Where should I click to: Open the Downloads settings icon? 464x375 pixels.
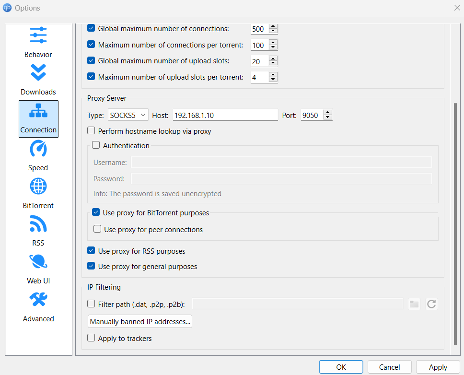pyautogui.click(x=38, y=73)
